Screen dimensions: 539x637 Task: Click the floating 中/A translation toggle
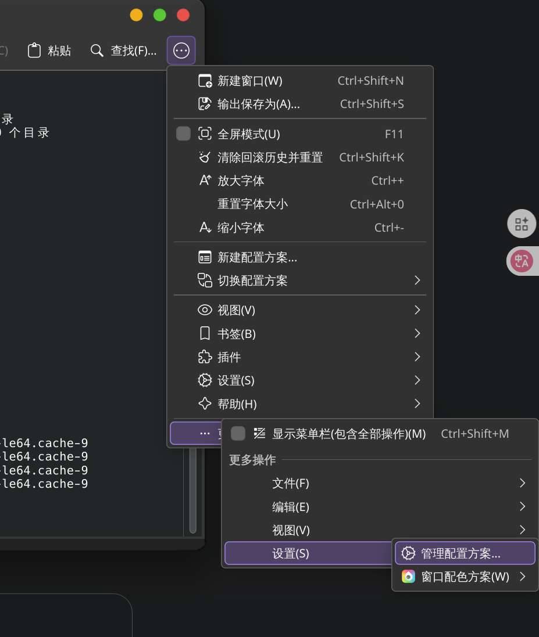[x=522, y=261]
